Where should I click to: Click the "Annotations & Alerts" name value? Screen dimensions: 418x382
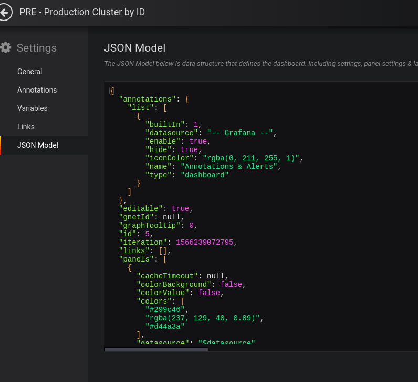click(229, 166)
